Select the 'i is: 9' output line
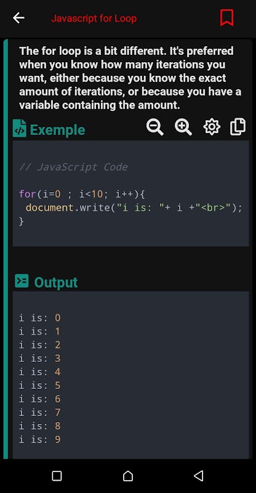Screen dimensions: 256x493 tap(39, 439)
